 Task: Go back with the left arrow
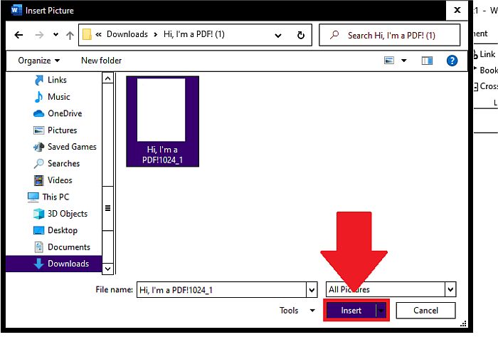[x=18, y=35]
